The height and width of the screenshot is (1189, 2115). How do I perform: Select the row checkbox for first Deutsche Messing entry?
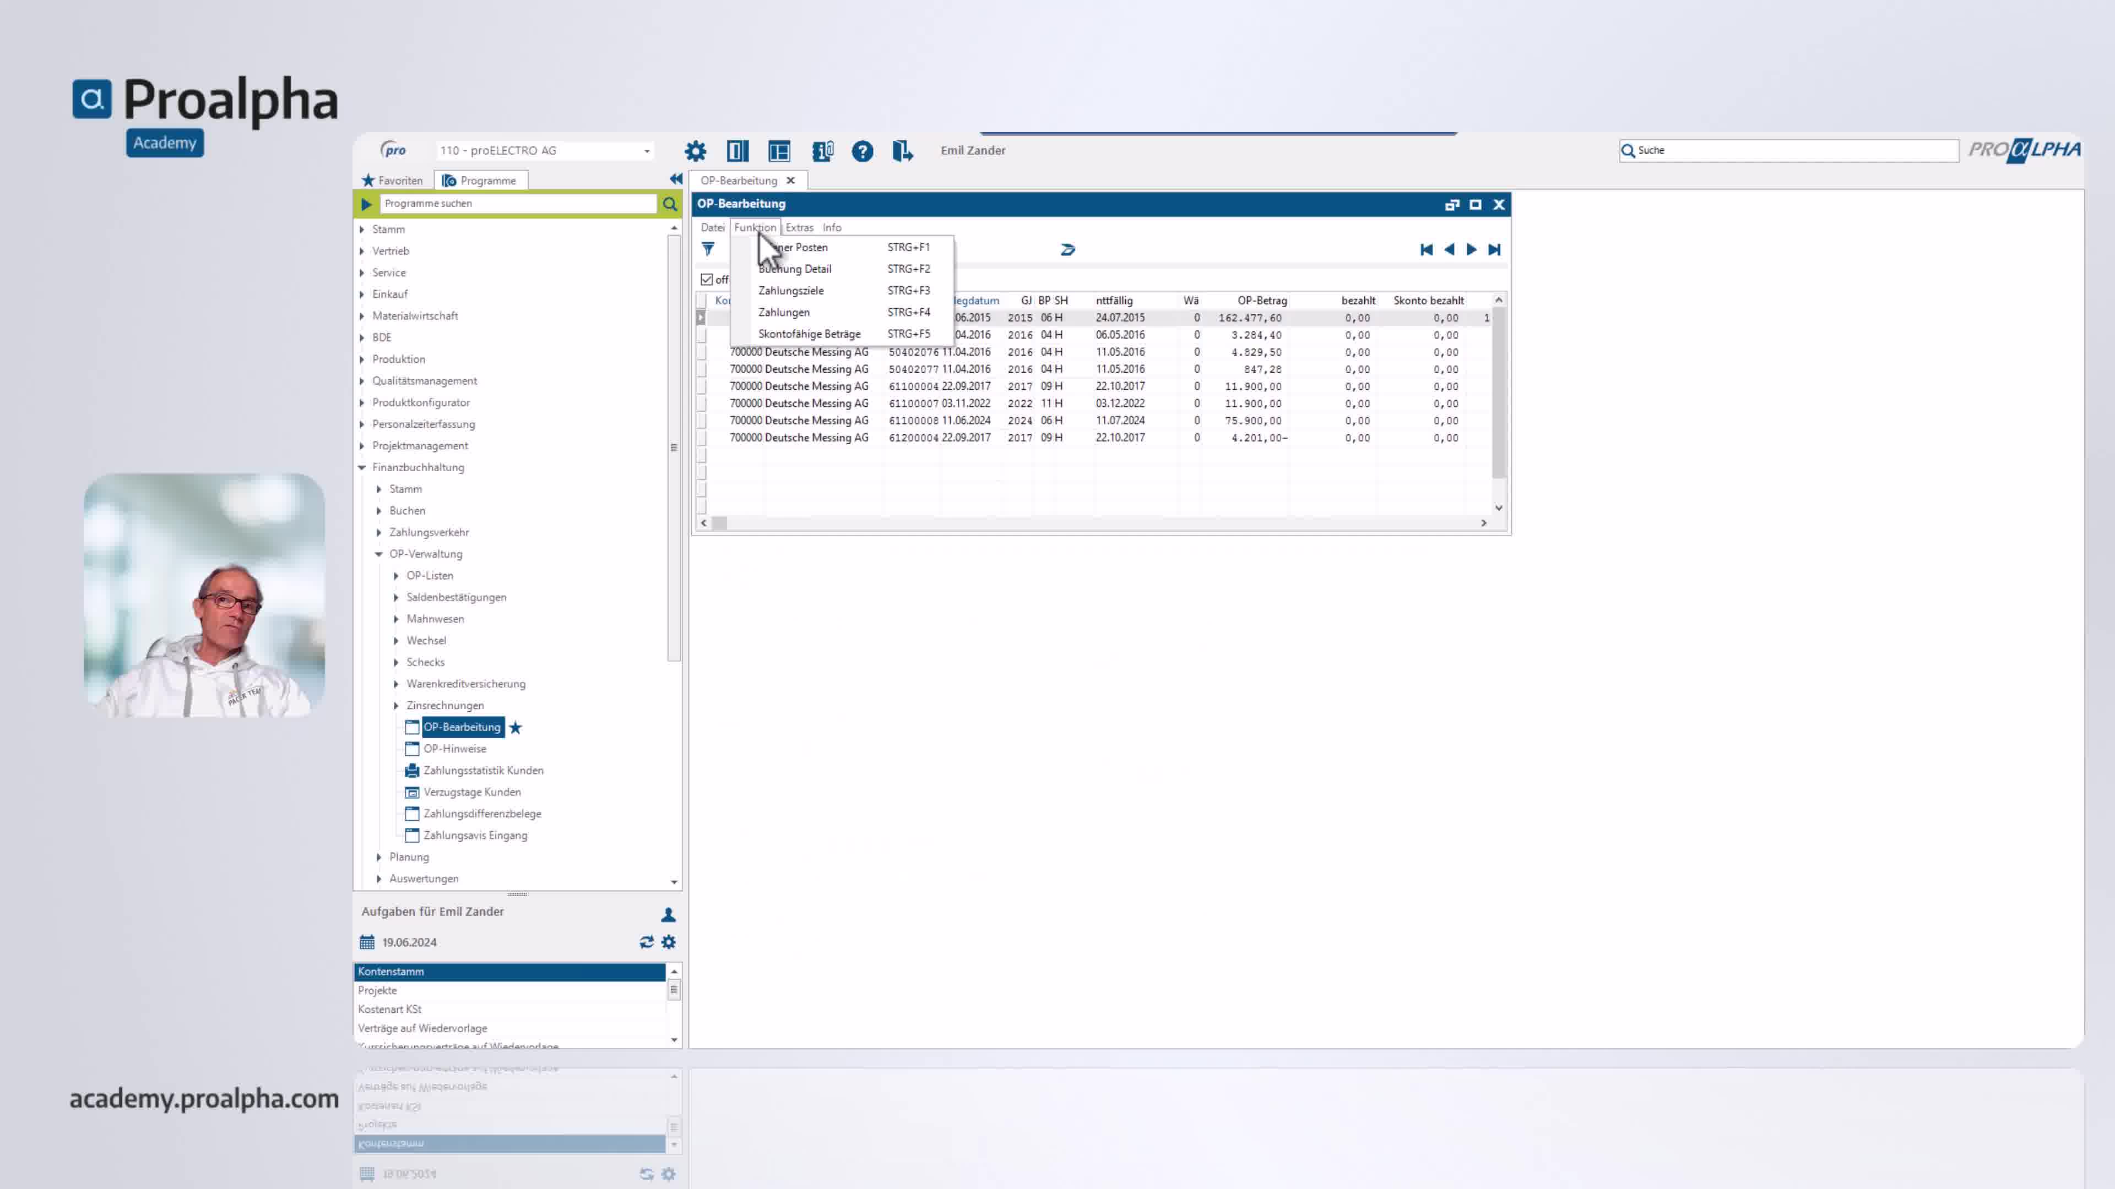pyautogui.click(x=701, y=352)
